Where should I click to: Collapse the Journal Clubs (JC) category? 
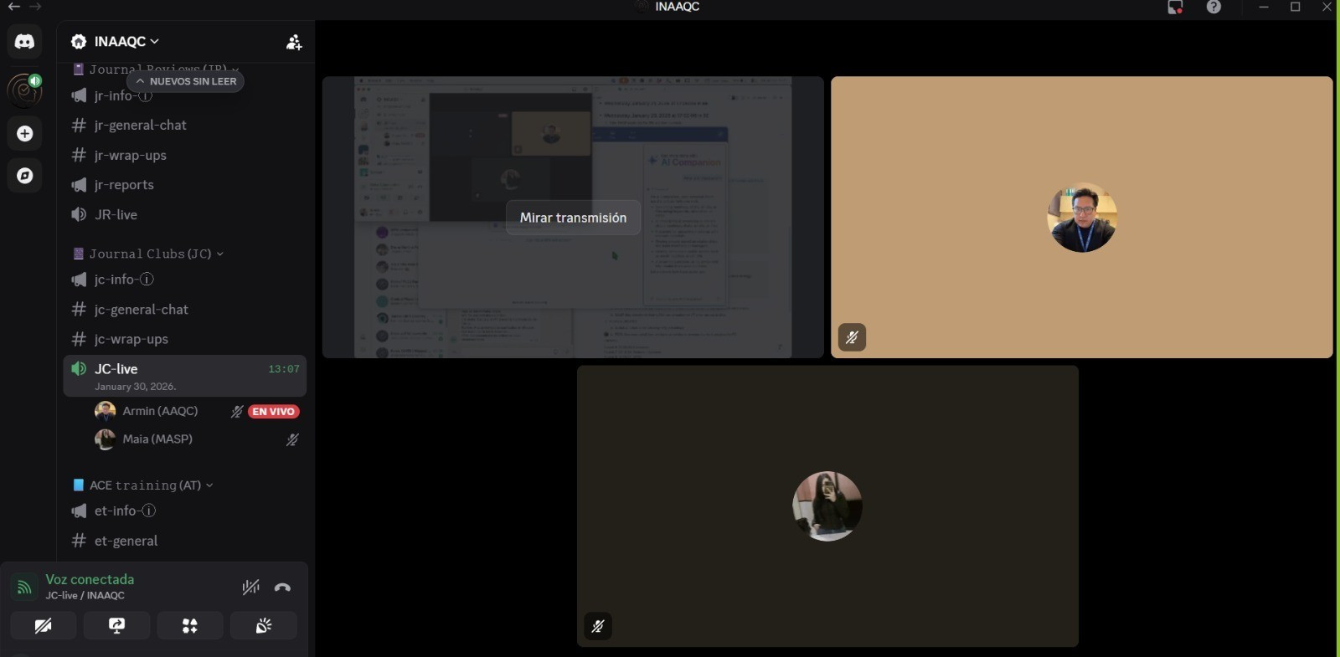(151, 254)
